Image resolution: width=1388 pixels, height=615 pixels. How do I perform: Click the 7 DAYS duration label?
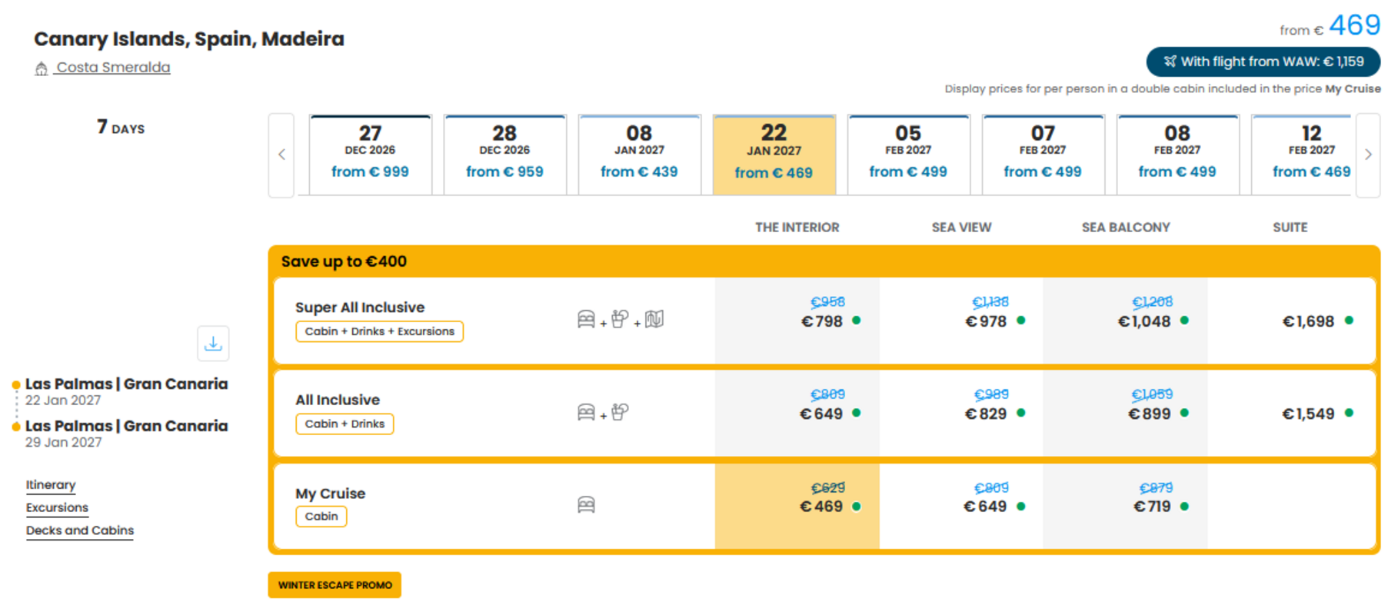click(121, 127)
